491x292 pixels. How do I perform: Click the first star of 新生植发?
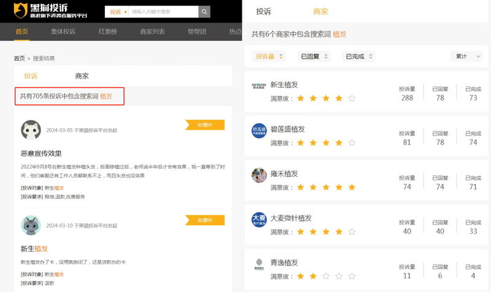pos(301,98)
